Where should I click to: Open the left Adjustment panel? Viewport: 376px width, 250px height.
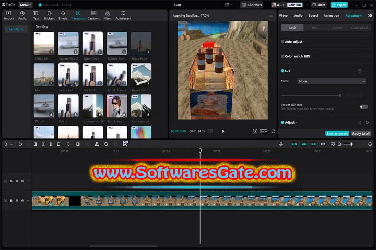123,16
